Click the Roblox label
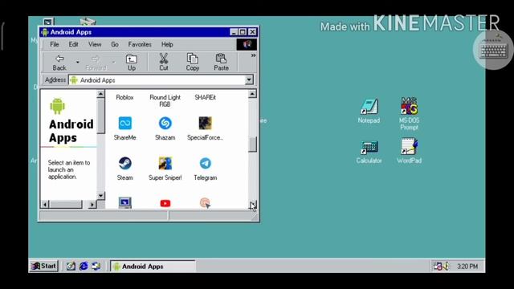This screenshot has width=514, height=289. (x=125, y=97)
